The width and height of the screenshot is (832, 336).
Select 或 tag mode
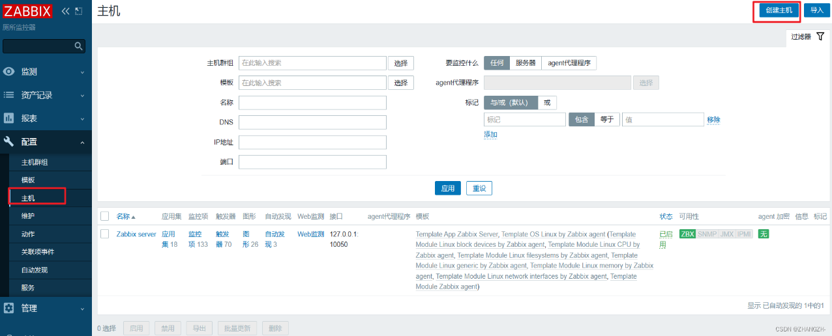coord(547,103)
